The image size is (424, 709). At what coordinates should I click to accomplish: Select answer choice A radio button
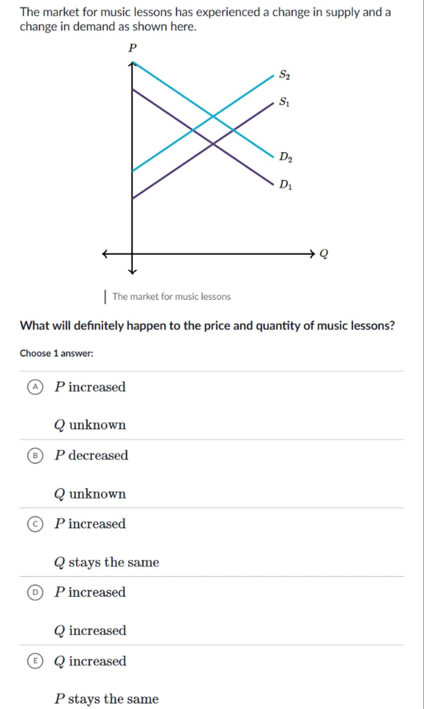[x=35, y=387]
